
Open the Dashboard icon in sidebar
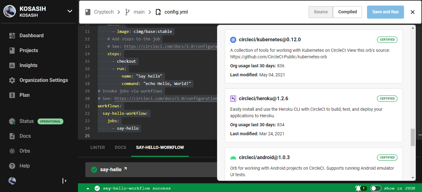tap(12, 35)
